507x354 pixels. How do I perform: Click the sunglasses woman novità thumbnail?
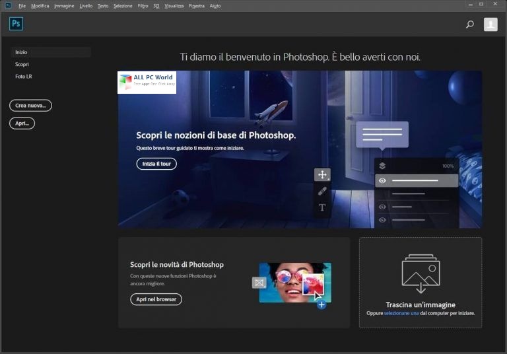pos(295,283)
